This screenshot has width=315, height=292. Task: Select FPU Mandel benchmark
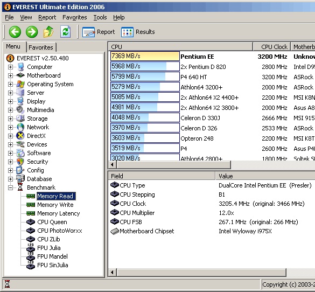52,256
